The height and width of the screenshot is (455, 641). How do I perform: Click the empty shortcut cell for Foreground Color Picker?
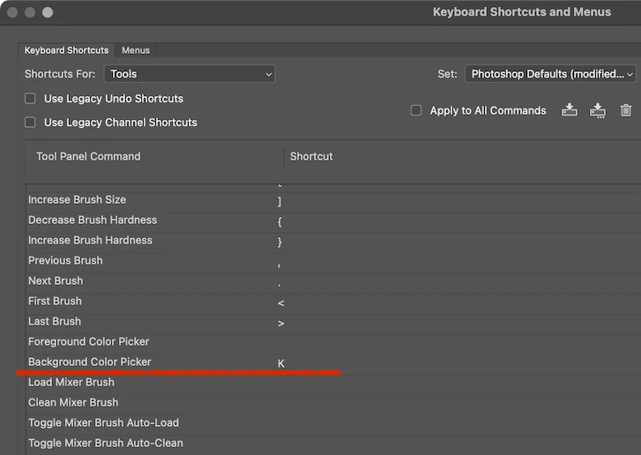[458, 344]
